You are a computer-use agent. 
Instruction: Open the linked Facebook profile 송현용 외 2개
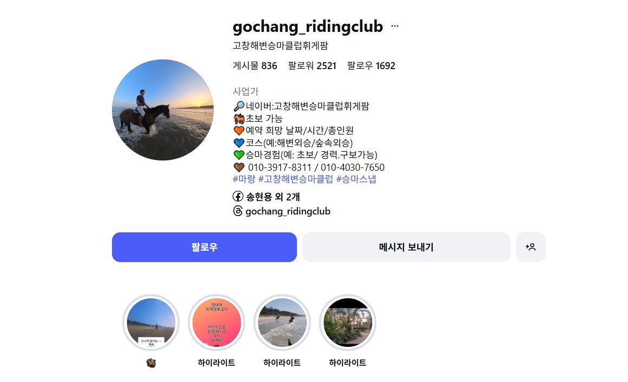(x=272, y=196)
